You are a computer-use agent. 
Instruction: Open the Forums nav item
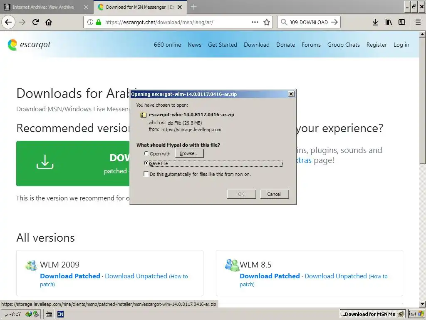(311, 45)
